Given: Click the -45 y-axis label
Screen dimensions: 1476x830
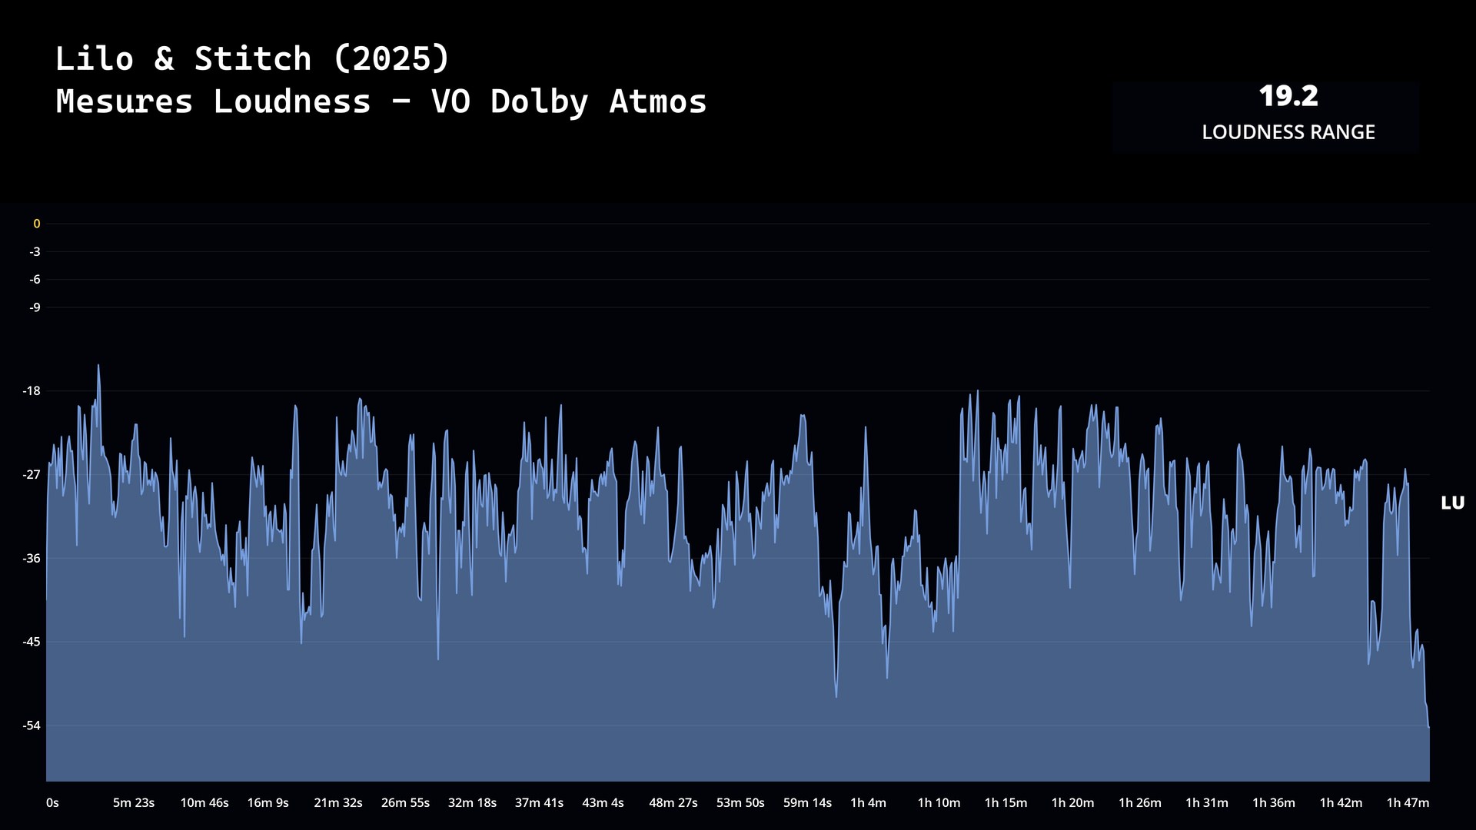Looking at the screenshot, I should point(32,642).
